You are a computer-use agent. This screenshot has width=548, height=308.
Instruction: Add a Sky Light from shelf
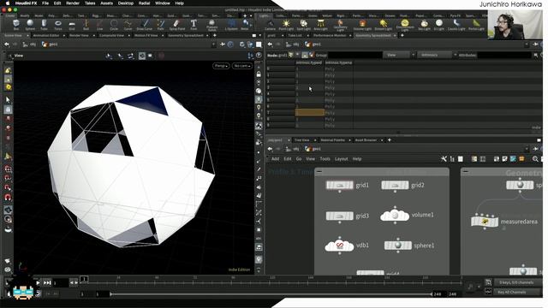(424, 24)
